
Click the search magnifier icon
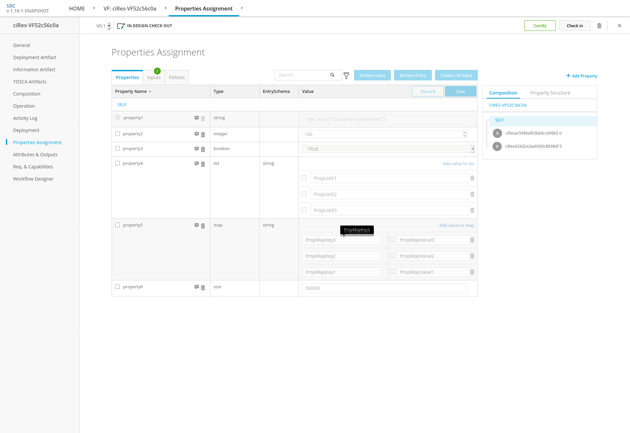coord(332,75)
